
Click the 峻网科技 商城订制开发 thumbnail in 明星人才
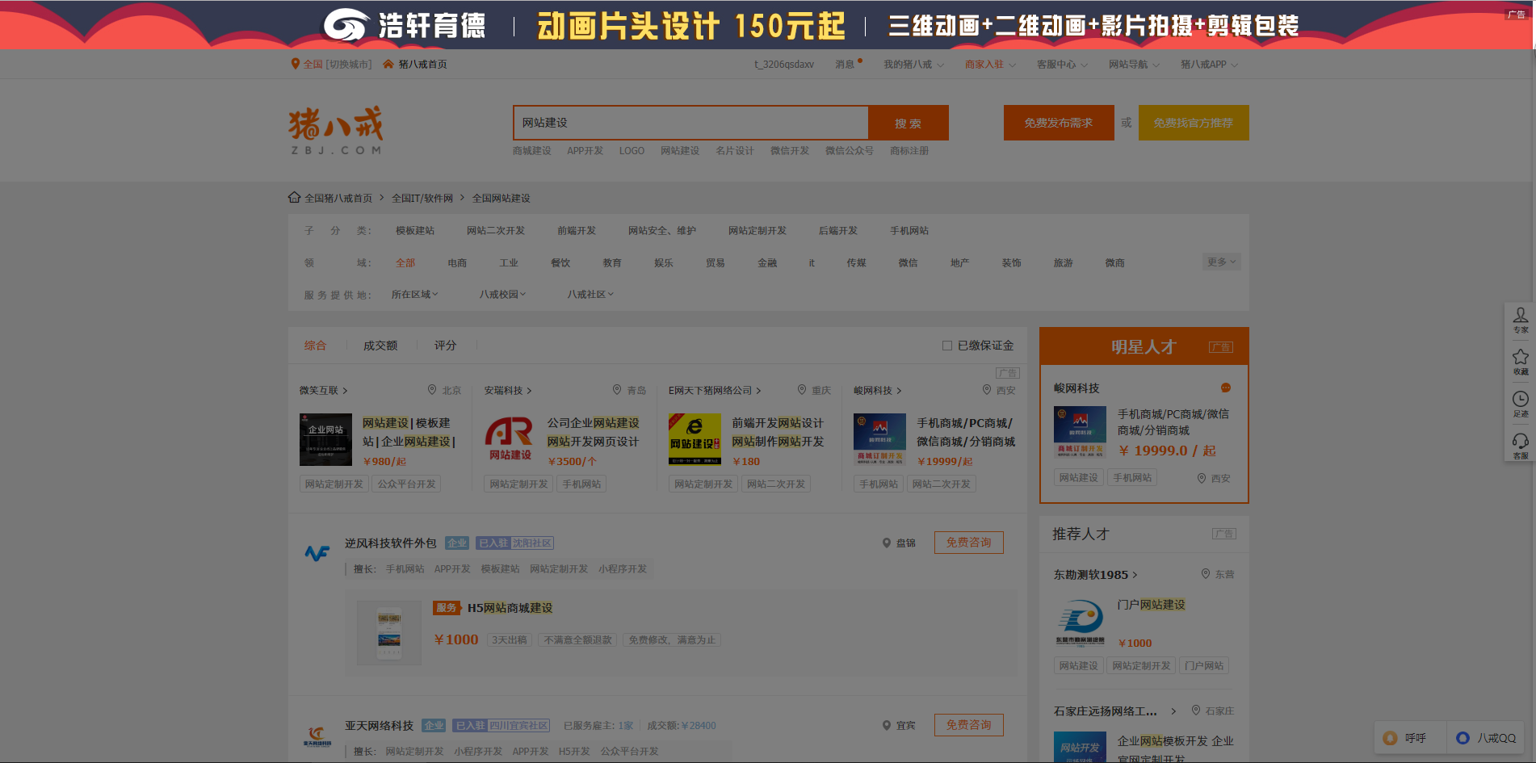point(1081,433)
